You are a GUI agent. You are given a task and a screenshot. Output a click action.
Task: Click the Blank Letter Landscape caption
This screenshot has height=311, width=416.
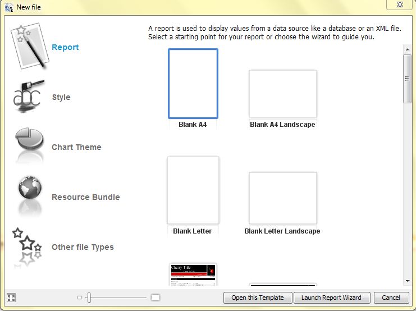[282, 231]
